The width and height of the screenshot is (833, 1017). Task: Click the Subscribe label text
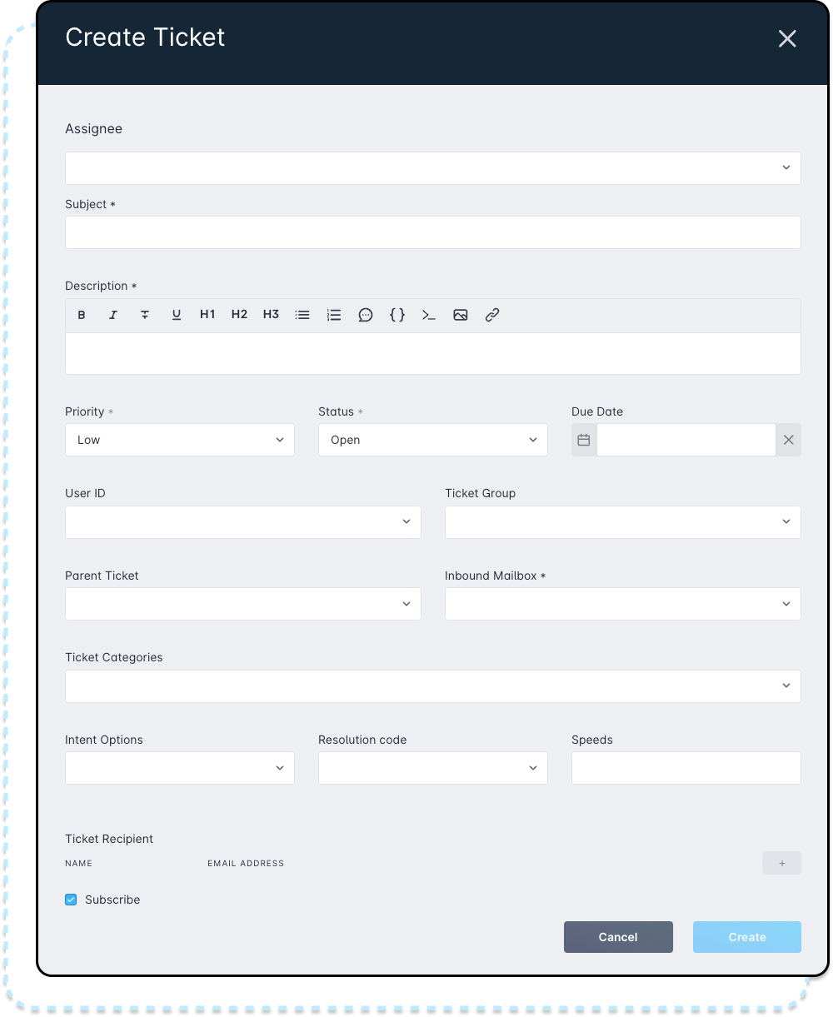point(112,900)
